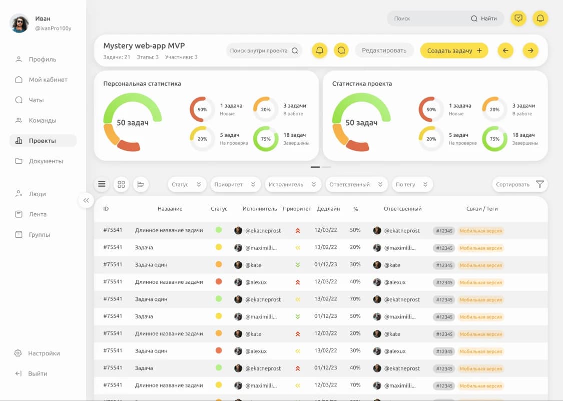This screenshot has width=563, height=401.
Task: Open project notifications bell icon
Action: [320, 51]
